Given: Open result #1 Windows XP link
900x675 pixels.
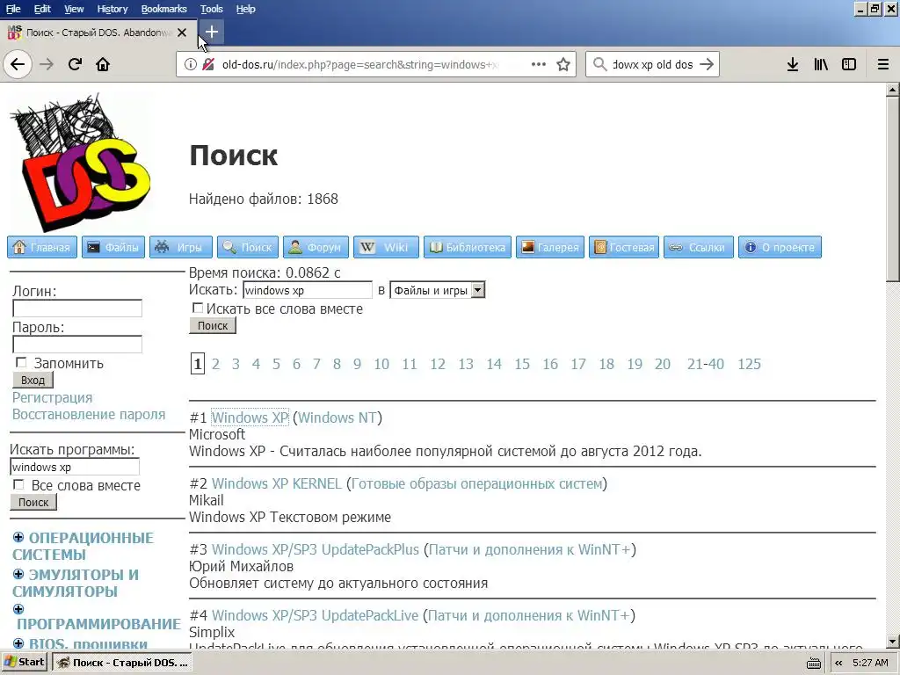Looking at the screenshot, I should [250, 417].
